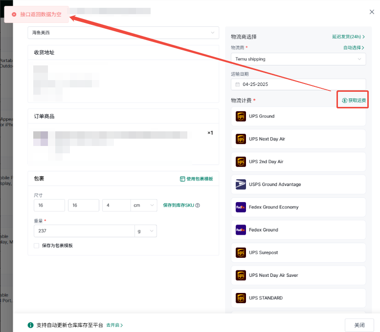Click the first dimension field containing 16
The image size is (380, 332).
[49, 205]
